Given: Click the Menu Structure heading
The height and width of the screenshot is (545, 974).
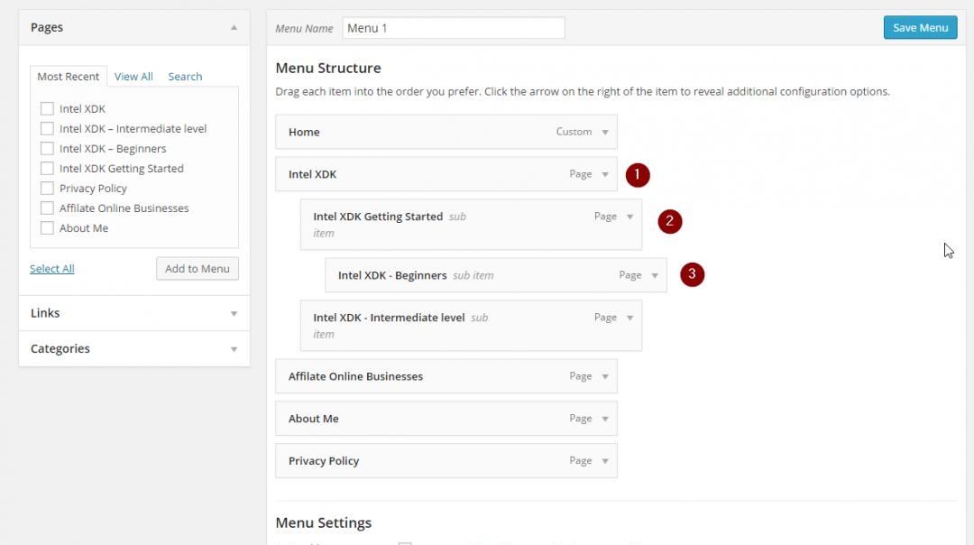Looking at the screenshot, I should pyautogui.click(x=328, y=68).
